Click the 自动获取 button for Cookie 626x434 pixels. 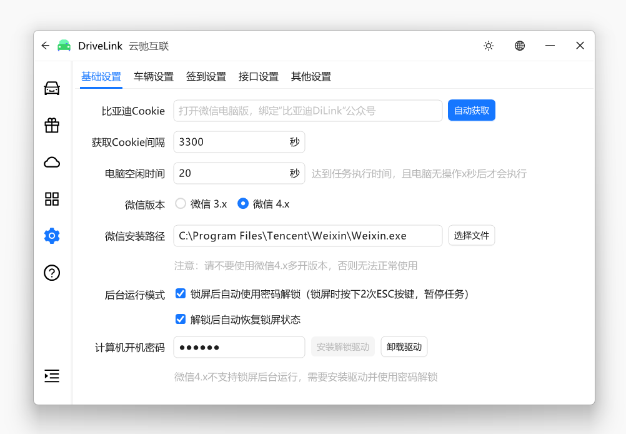(x=471, y=110)
